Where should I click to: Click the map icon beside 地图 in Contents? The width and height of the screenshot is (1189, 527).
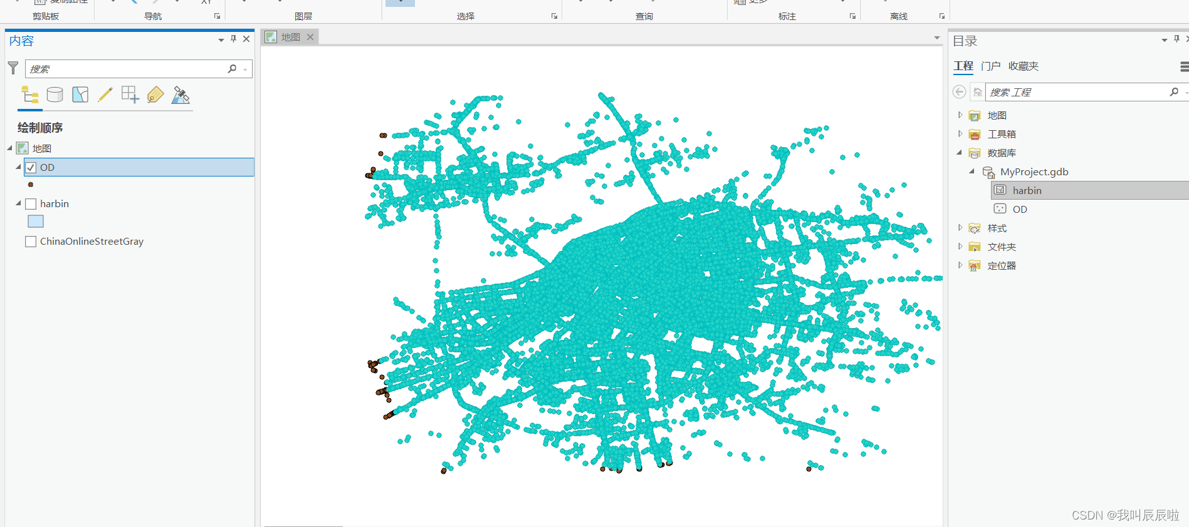point(23,148)
